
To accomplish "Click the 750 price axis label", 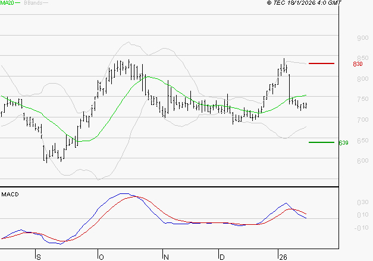I will coord(363,99).
